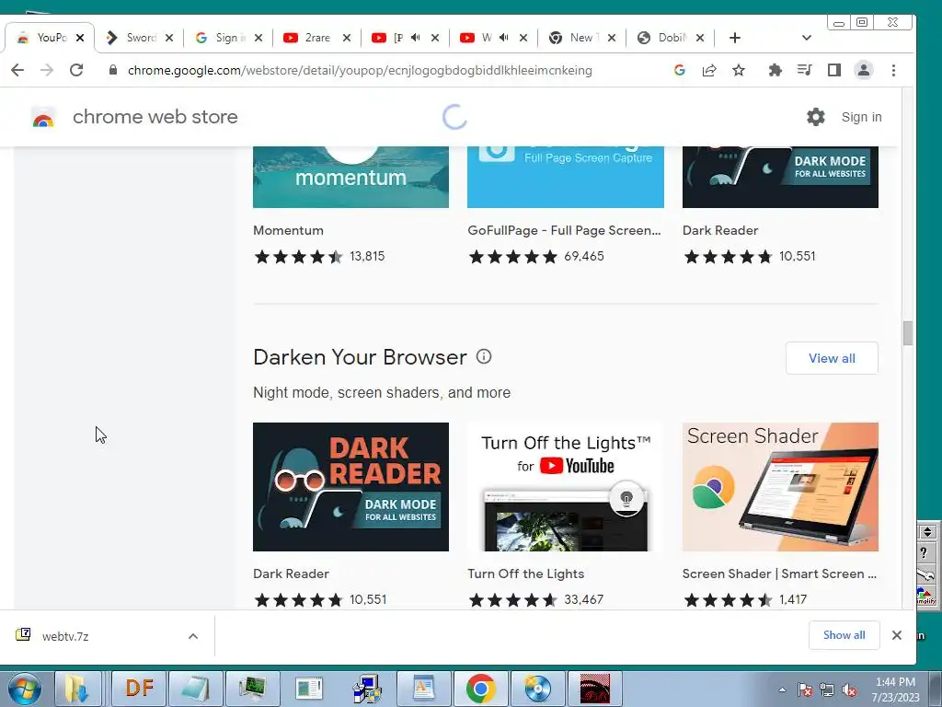Click the volume muted tray icon
This screenshot has height=707, width=942.
849,690
